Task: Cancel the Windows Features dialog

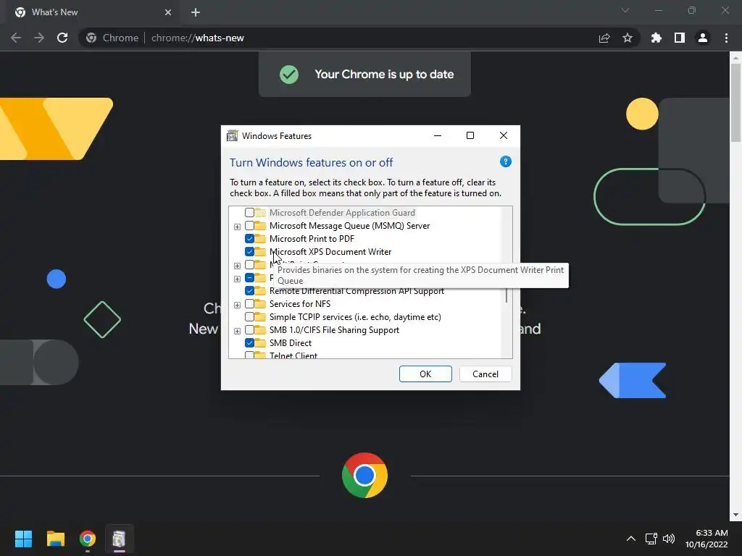Action: point(485,374)
